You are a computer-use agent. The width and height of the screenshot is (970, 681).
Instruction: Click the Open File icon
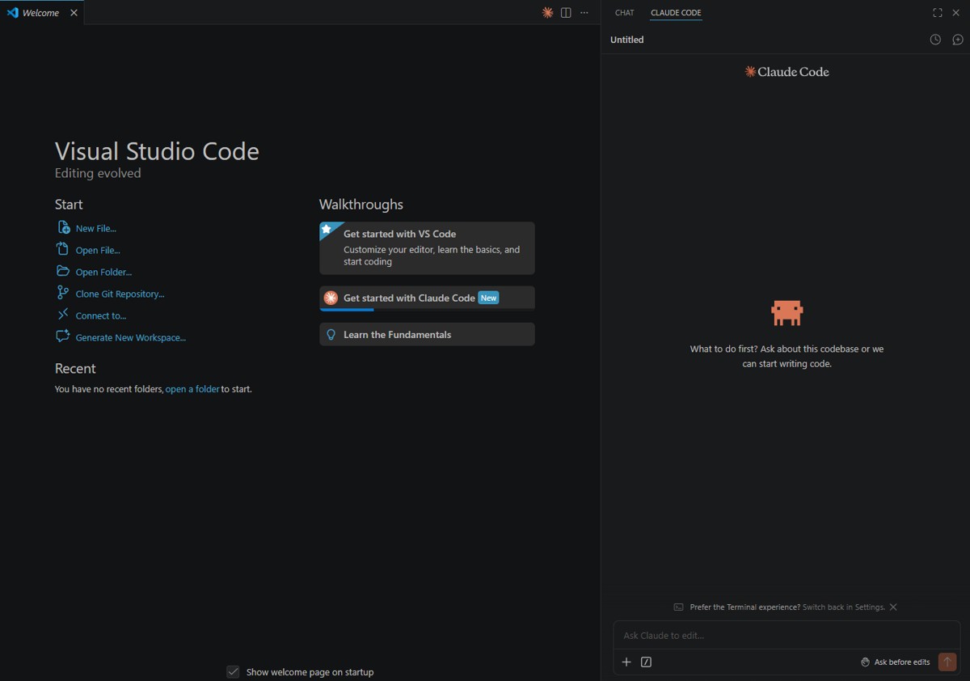tap(62, 250)
